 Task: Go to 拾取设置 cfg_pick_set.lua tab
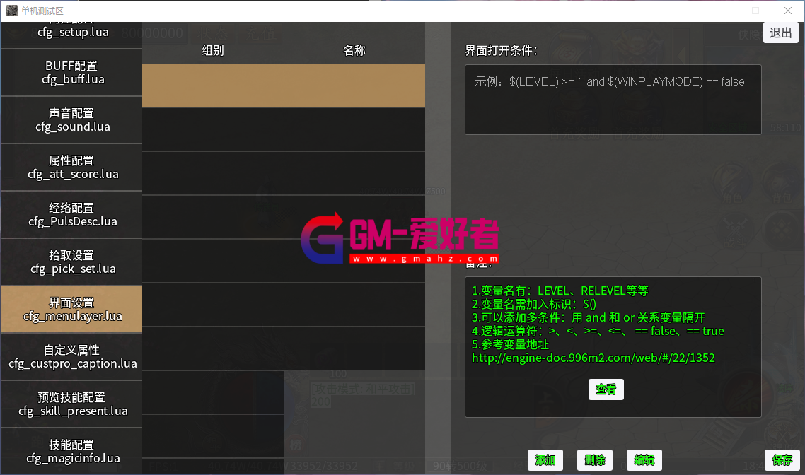point(71,262)
